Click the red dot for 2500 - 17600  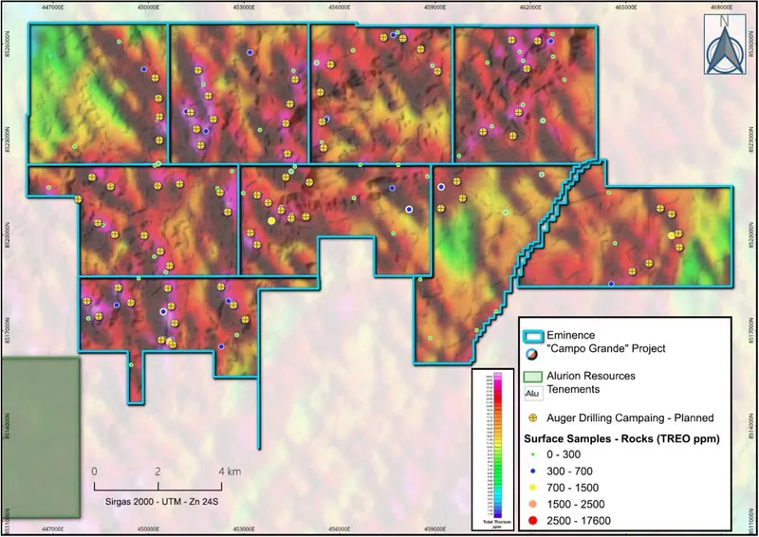tap(532, 521)
